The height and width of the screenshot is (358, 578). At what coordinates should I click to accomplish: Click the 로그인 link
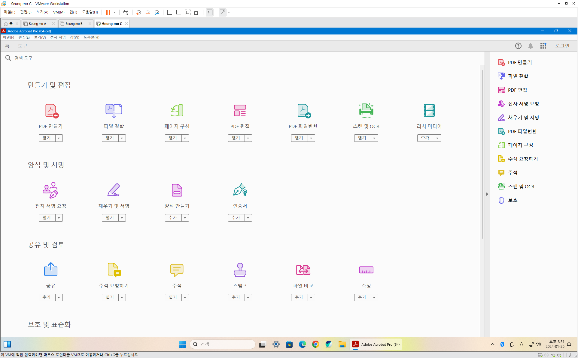562,46
